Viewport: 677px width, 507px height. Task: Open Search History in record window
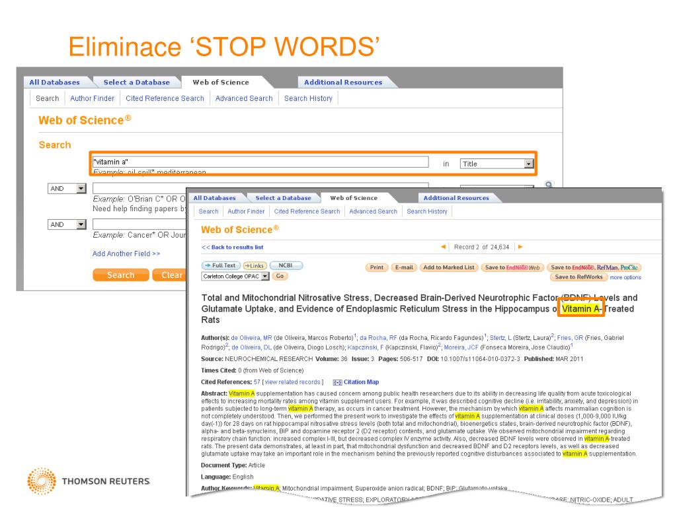pyautogui.click(x=427, y=211)
